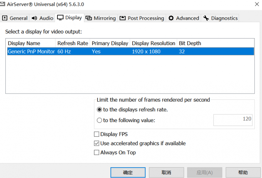Image resolution: width=262 pixels, height=178 pixels.
Task: Select 'to the displays refresh rate' option
Action: tap(99, 110)
